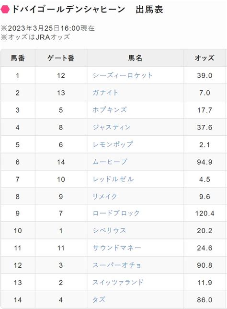
Task: Open the シーズィーロケット horse link
Action: [122, 75]
